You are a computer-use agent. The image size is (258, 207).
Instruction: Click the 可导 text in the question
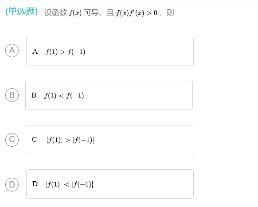tap(91, 13)
